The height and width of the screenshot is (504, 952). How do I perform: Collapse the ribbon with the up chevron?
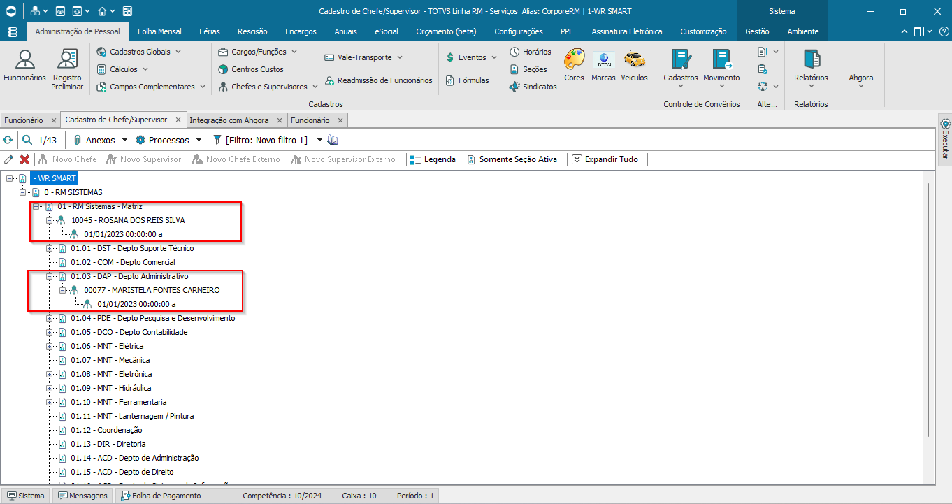(x=904, y=31)
